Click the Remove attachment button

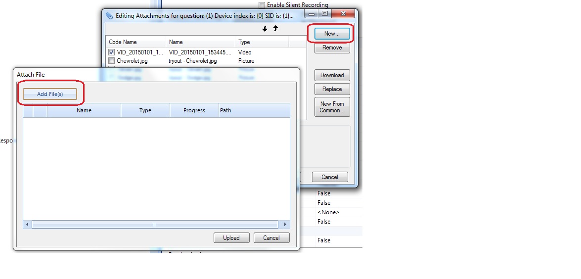332,47
